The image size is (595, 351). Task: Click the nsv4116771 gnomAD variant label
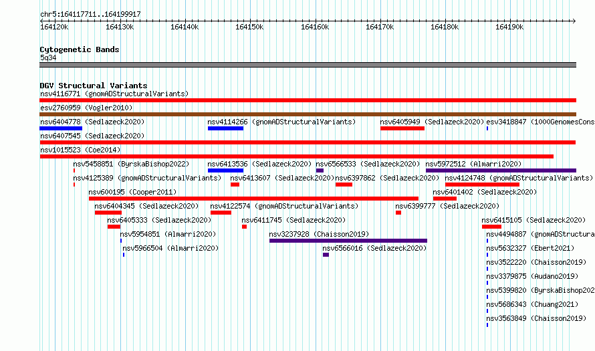point(114,94)
